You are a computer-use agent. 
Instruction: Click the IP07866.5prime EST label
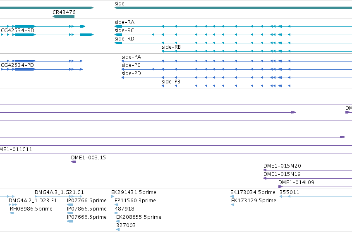86,209
